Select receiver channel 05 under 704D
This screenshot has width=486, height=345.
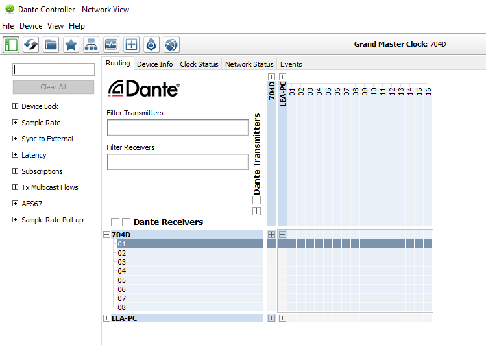click(x=122, y=280)
